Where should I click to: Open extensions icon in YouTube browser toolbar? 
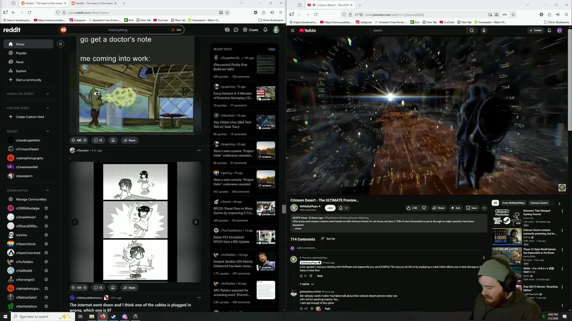(x=550, y=14)
